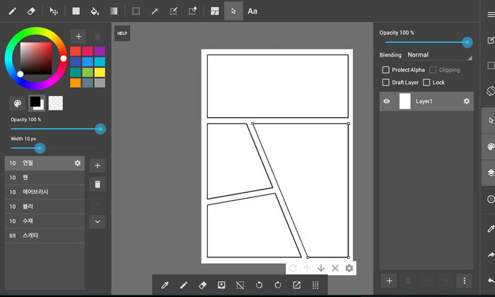Toggle Layer1 visibility eye
The height and width of the screenshot is (297, 495).
(386, 101)
